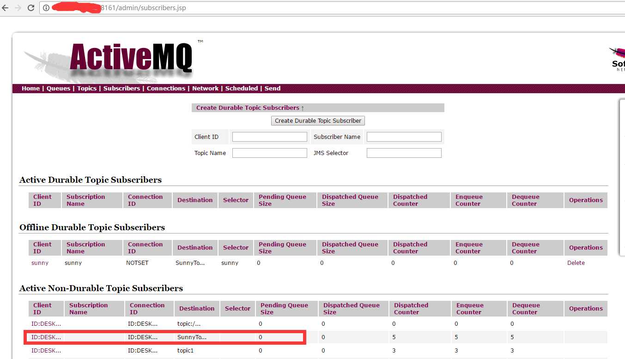The image size is (625, 359).
Task: Click the site info icon in address bar
Action: (x=46, y=8)
